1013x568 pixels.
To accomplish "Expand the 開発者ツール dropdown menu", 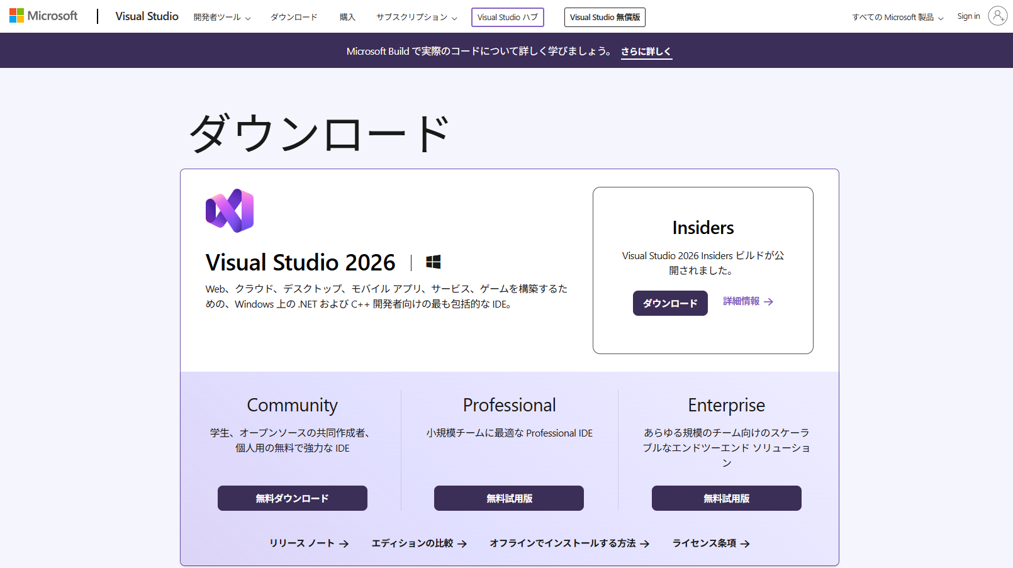I will click(x=222, y=17).
